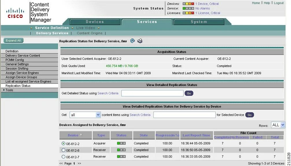Screen dimensions: 291x166
Task: Click disk quota '456.754 MB / 9.766 GB'
Action: coord(122,66)
